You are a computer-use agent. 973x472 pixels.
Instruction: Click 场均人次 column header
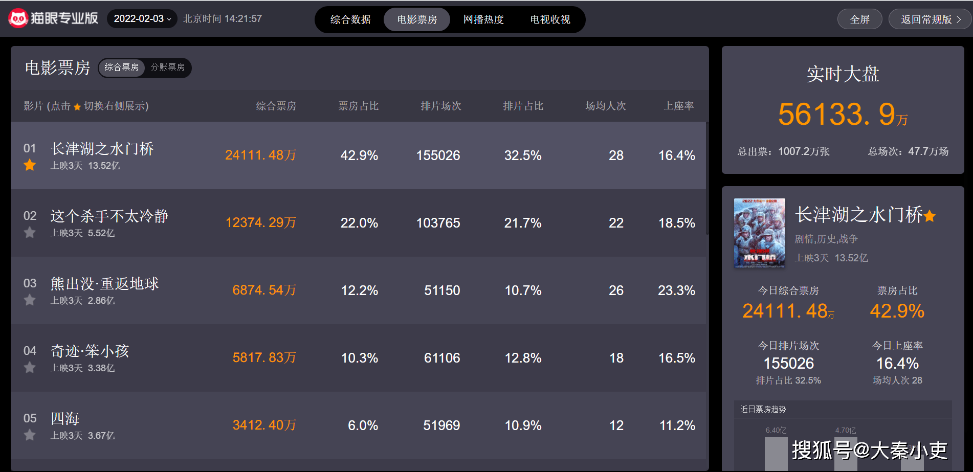tap(606, 106)
